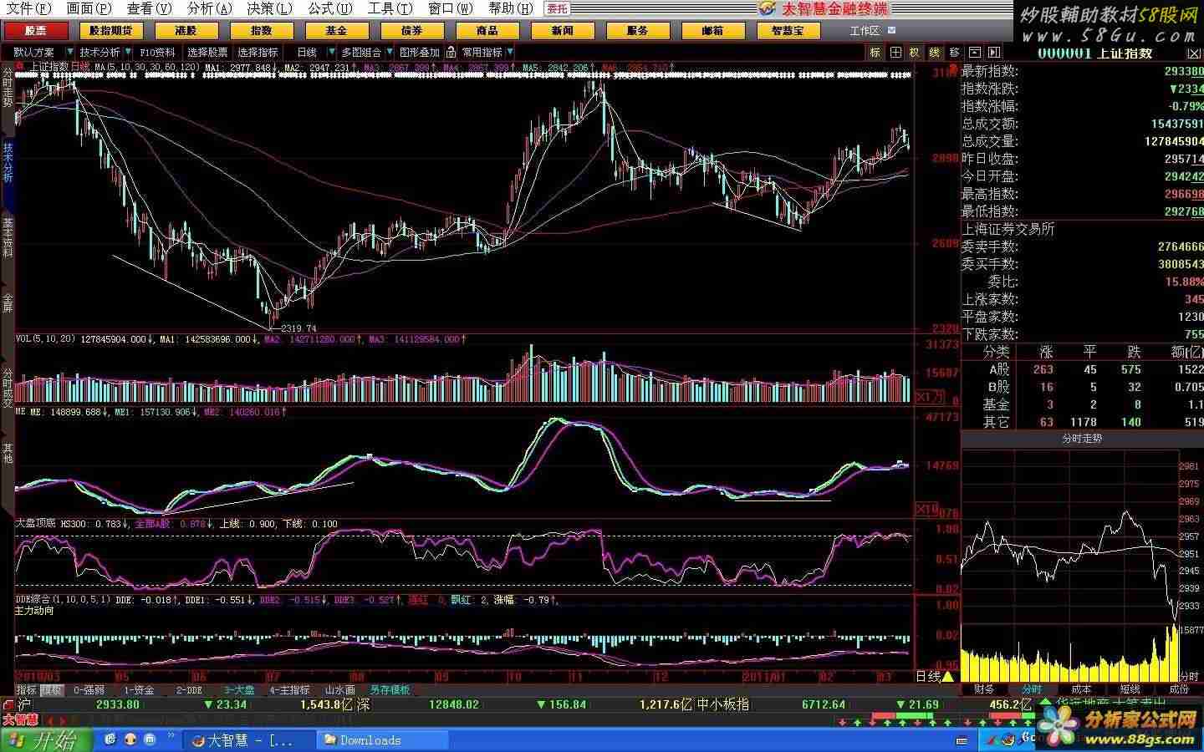Click the 服务 button
The height and width of the screenshot is (752, 1204).
point(638,30)
